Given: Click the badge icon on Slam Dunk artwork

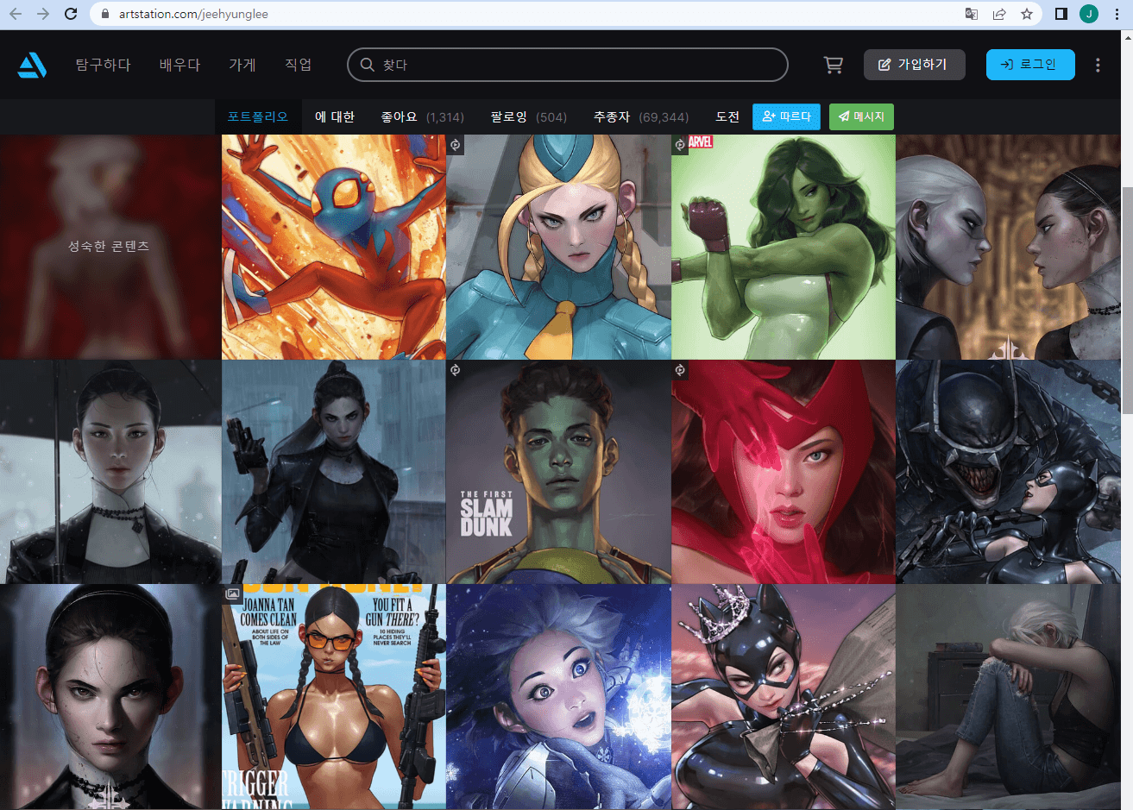Looking at the screenshot, I should 456,370.
